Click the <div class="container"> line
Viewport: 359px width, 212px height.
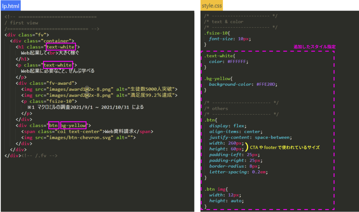point(42,41)
